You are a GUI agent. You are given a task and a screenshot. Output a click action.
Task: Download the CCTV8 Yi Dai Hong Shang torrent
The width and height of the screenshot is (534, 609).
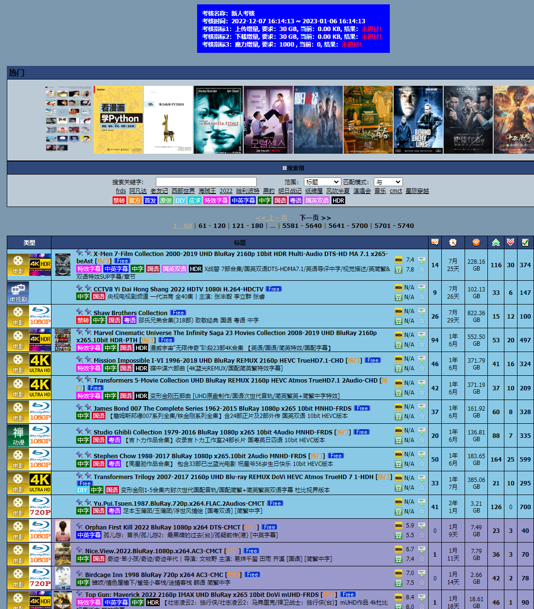(x=422, y=288)
